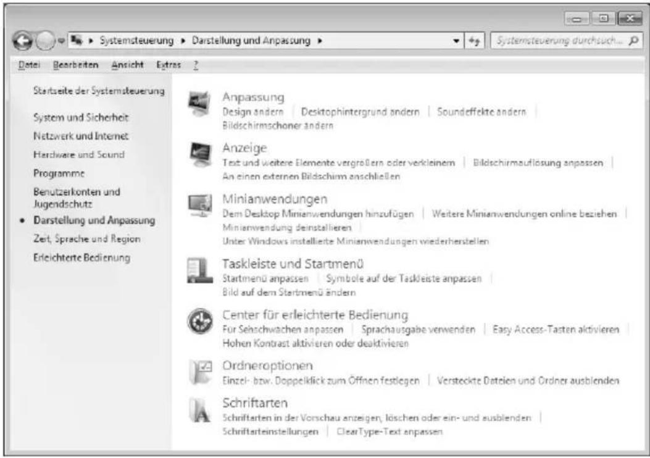Click Desktophintergrund ändern
650x458 pixels.
coord(360,112)
